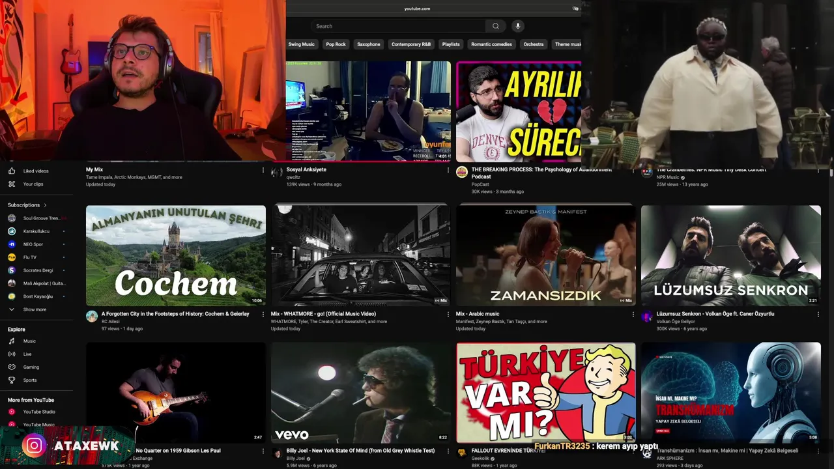834x469 pixels.
Task: Open Volkan Öge Geliyor channel avatar
Action: click(647, 317)
